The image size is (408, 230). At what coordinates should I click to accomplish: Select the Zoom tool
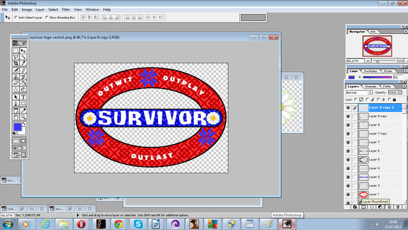(24, 117)
